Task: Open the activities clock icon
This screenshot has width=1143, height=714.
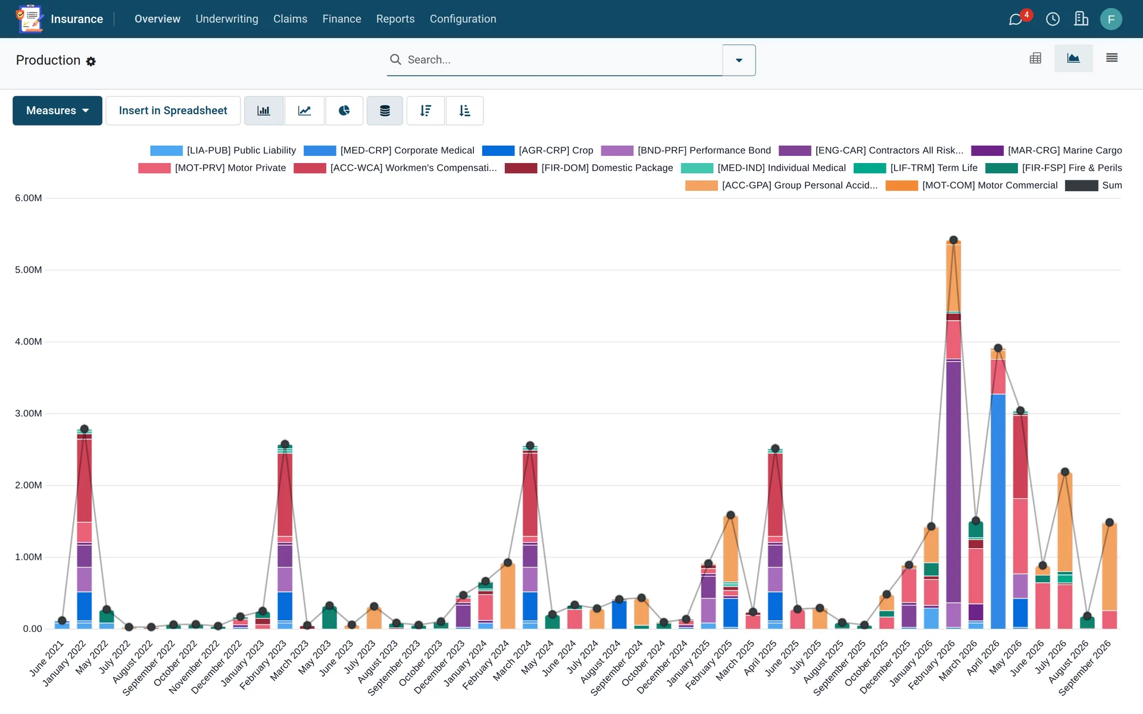Action: [x=1053, y=19]
